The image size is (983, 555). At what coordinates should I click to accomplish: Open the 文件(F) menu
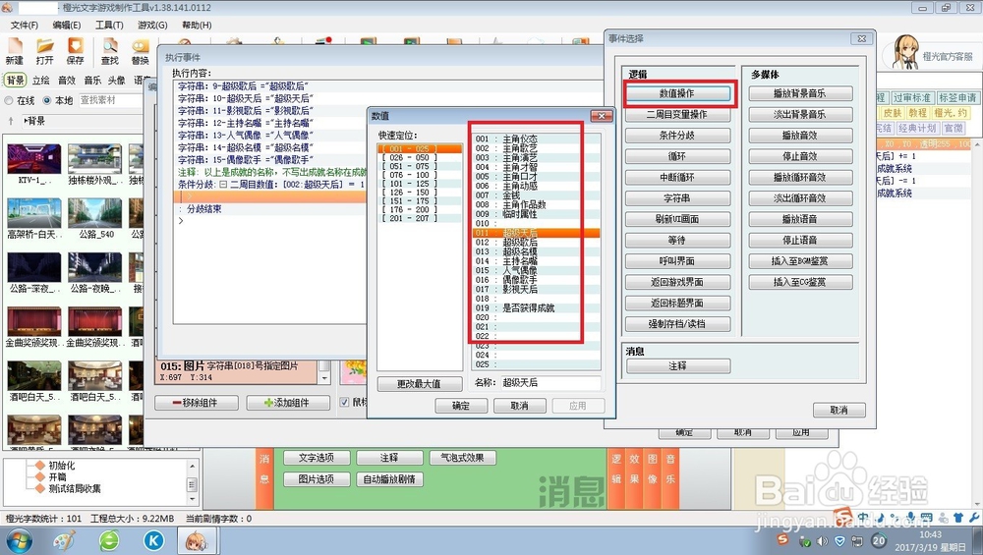pyautogui.click(x=24, y=26)
